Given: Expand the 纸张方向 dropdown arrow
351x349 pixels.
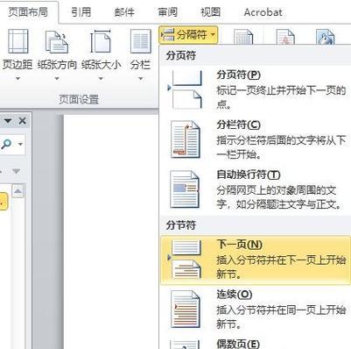Looking at the screenshot, I should 57,78.
